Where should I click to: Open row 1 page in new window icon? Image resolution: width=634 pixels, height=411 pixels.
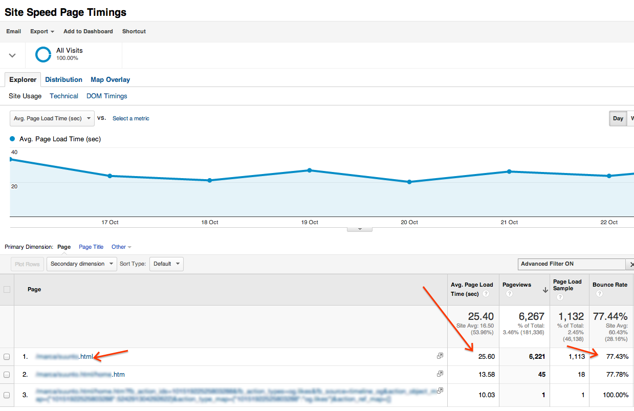pyautogui.click(x=440, y=356)
